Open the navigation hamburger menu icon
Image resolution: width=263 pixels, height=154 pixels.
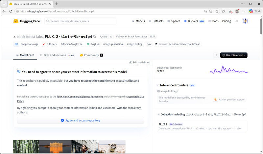point(236,21)
